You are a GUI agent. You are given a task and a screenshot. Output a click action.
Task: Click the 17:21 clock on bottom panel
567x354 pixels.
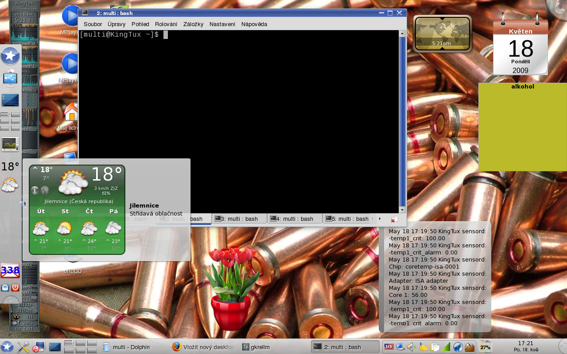pos(526,346)
